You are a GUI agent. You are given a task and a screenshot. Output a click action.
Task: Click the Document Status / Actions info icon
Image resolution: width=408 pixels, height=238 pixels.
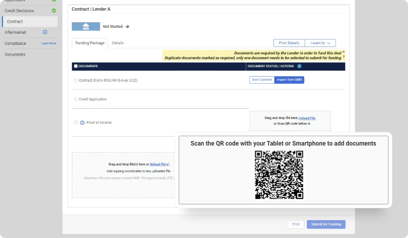click(x=299, y=66)
